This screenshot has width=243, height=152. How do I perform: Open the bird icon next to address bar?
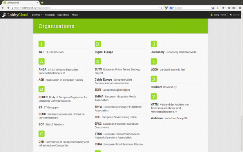pyautogui.click(x=166, y=8)
